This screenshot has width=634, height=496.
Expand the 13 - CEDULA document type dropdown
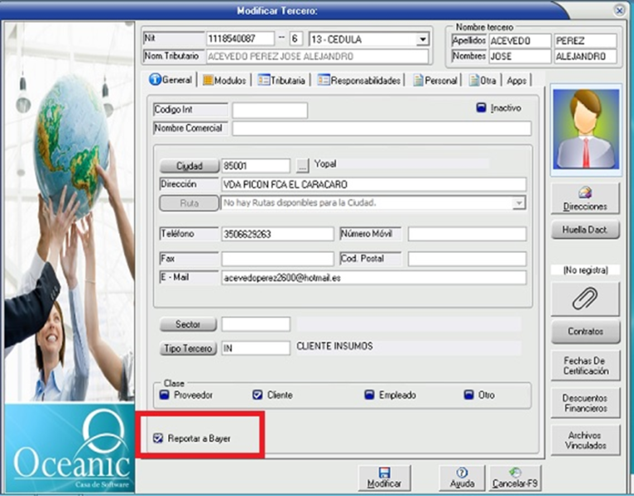(422, 40)
